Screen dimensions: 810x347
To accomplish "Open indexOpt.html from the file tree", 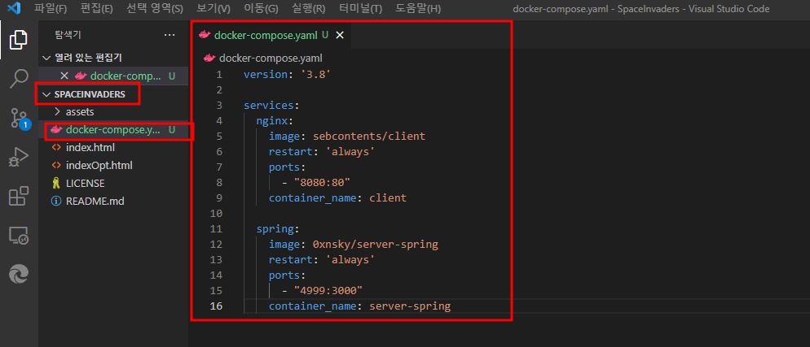I will [99, 166].
